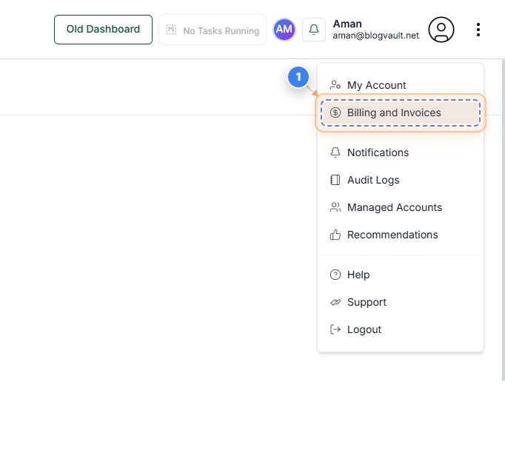Click the question mark Help icon

click(335, 275)
